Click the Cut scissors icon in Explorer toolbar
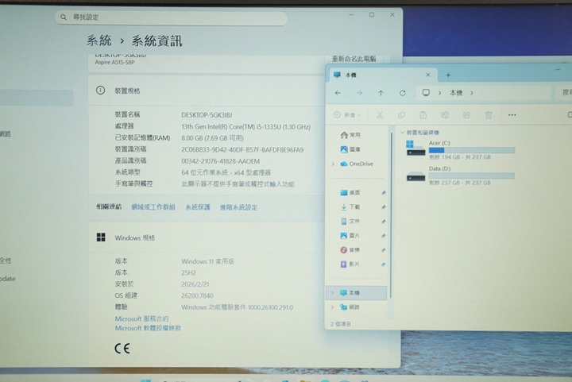572x382 pixels. [380, 115]
